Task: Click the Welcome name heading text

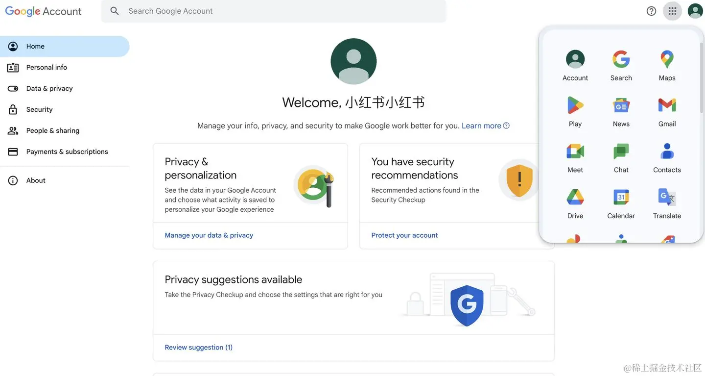Action: [353, 102]
